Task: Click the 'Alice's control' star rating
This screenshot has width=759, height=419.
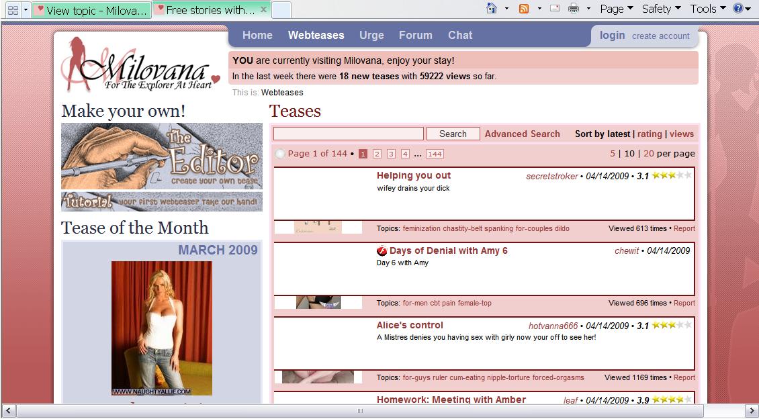Action: (672, 325)
